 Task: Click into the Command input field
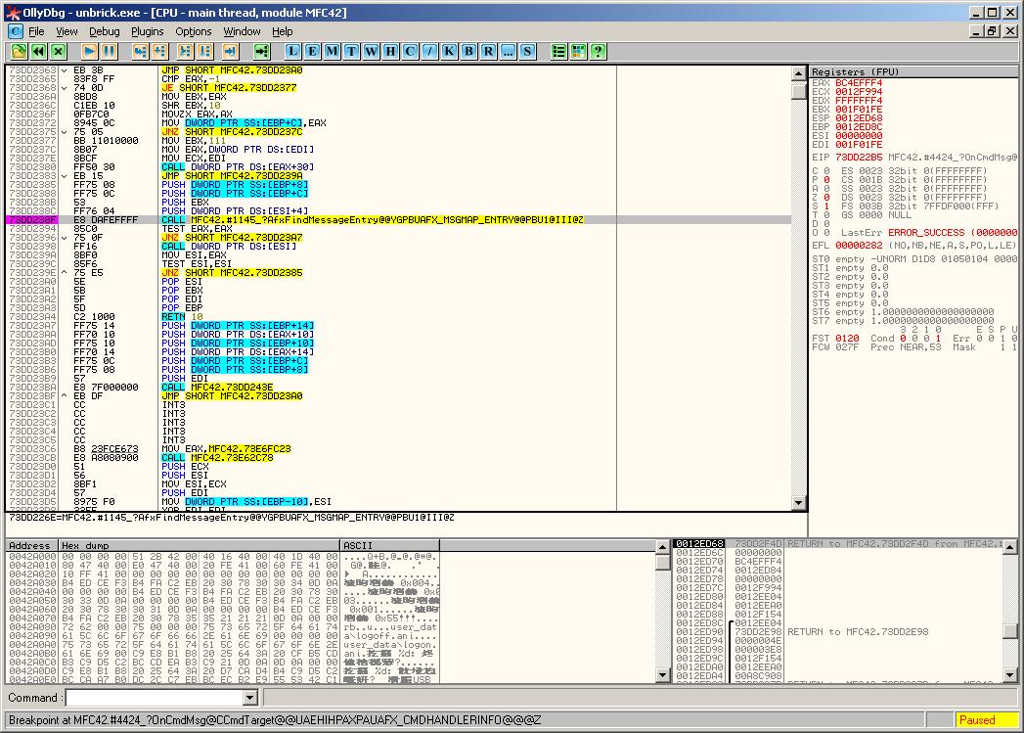point(155,698)
